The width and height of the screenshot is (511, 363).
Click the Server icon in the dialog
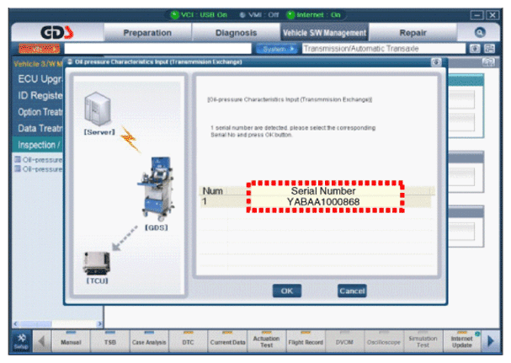coord(98,109)
